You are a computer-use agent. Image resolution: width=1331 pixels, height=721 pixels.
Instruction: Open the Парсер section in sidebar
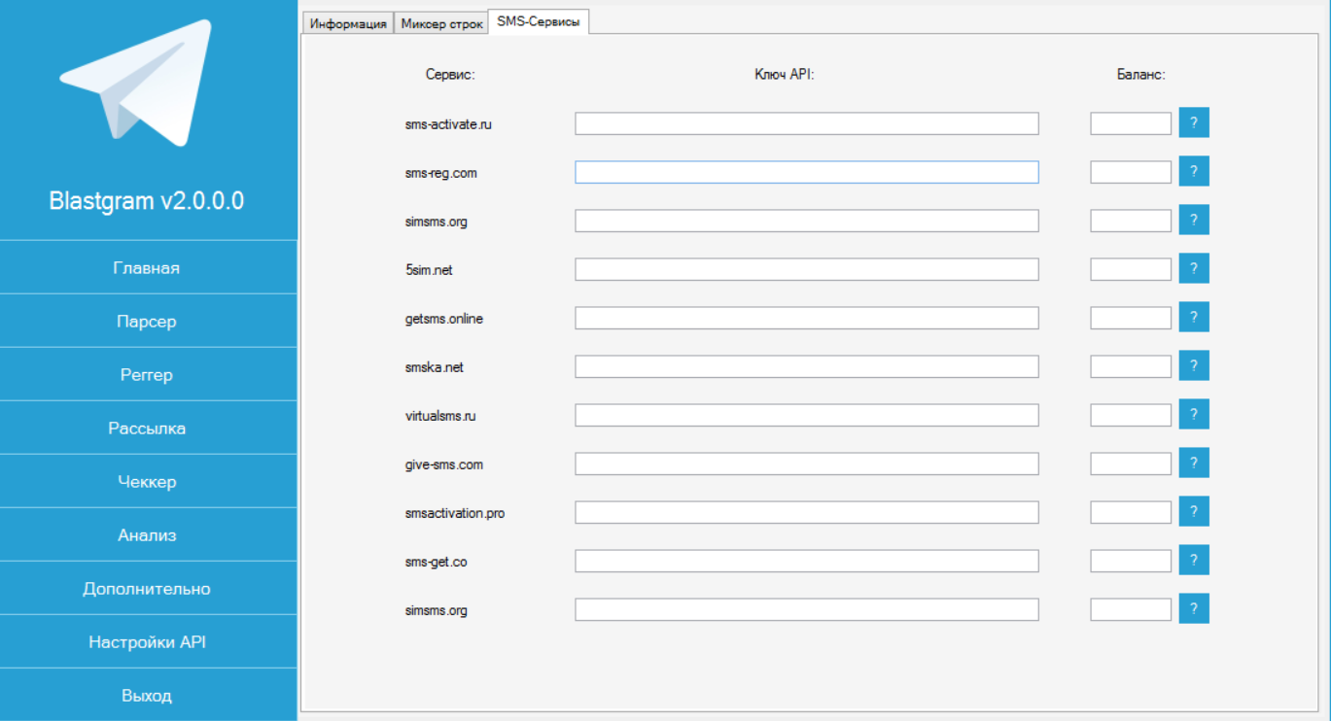tap(147, 322)
